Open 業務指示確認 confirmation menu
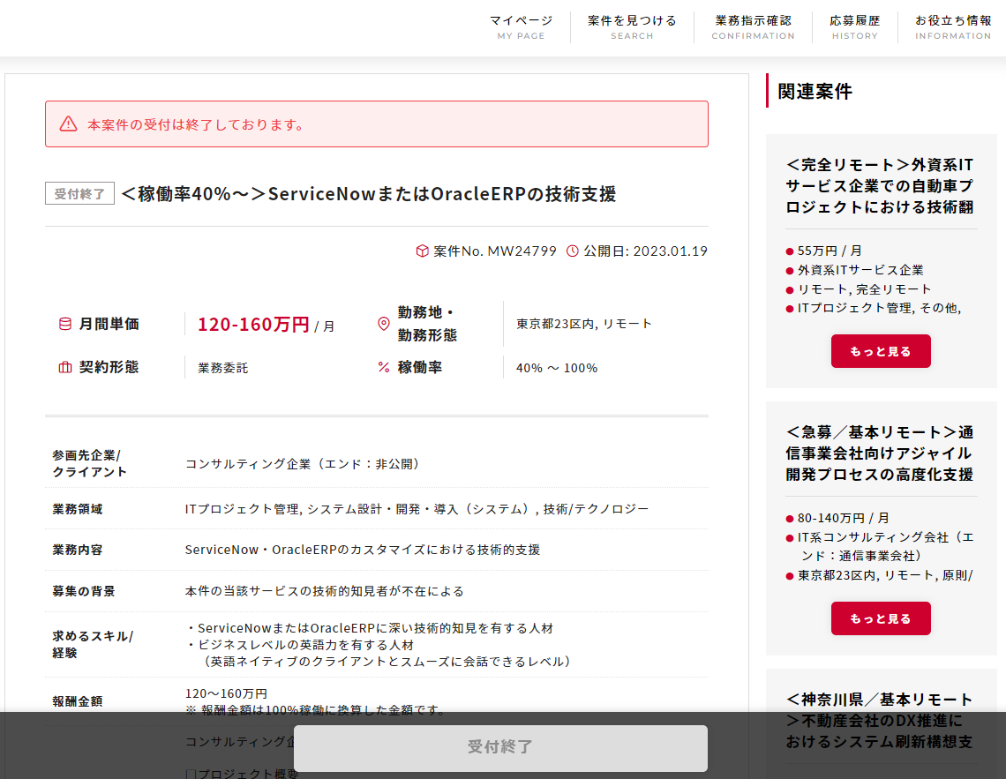Viewport: 1006px width, 779px height. point(754,27)
